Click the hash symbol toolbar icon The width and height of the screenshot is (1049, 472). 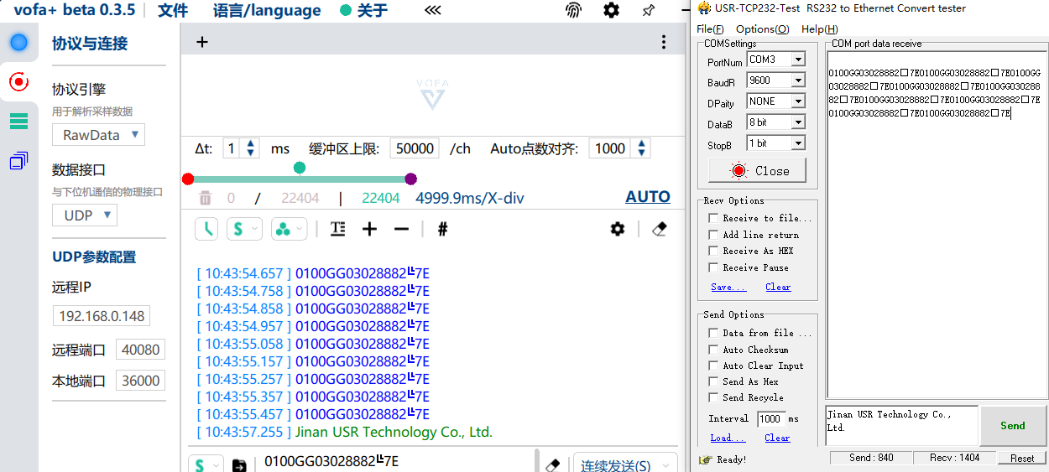pos(442,229)
